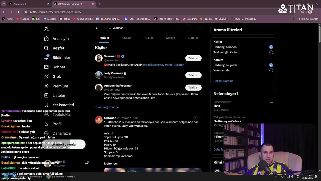Screen dimensions: 321x181
Task: Open the Twitter bookmark in bookmarks bar
Action: click(8, 19)
